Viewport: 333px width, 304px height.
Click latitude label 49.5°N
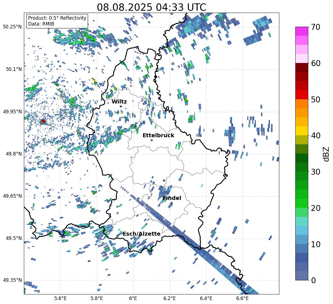13,238
